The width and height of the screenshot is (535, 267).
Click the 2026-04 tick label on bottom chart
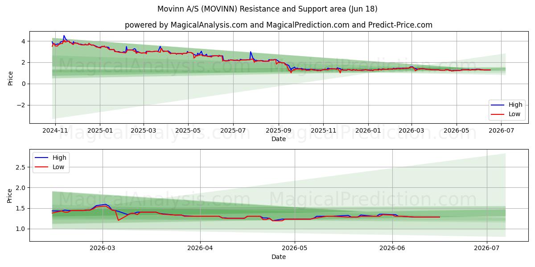(200, 249)
